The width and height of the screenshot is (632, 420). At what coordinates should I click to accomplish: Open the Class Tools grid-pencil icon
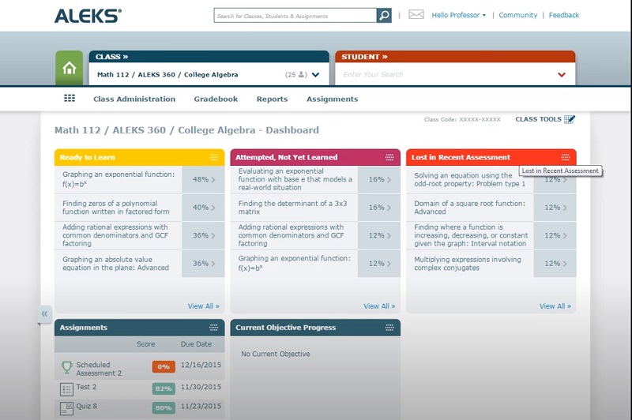coord(570,119)
